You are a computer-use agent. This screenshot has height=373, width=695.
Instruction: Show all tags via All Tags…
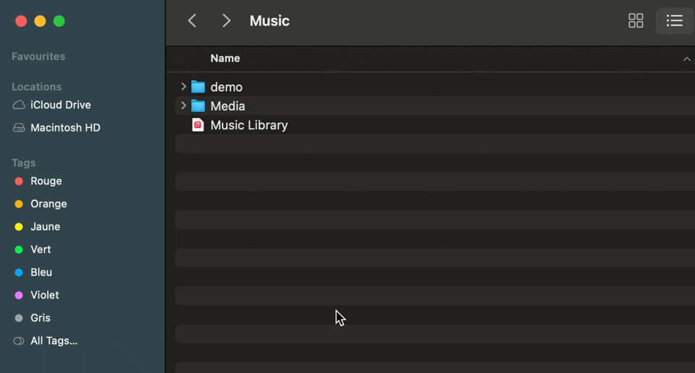(x=54, y=340)
